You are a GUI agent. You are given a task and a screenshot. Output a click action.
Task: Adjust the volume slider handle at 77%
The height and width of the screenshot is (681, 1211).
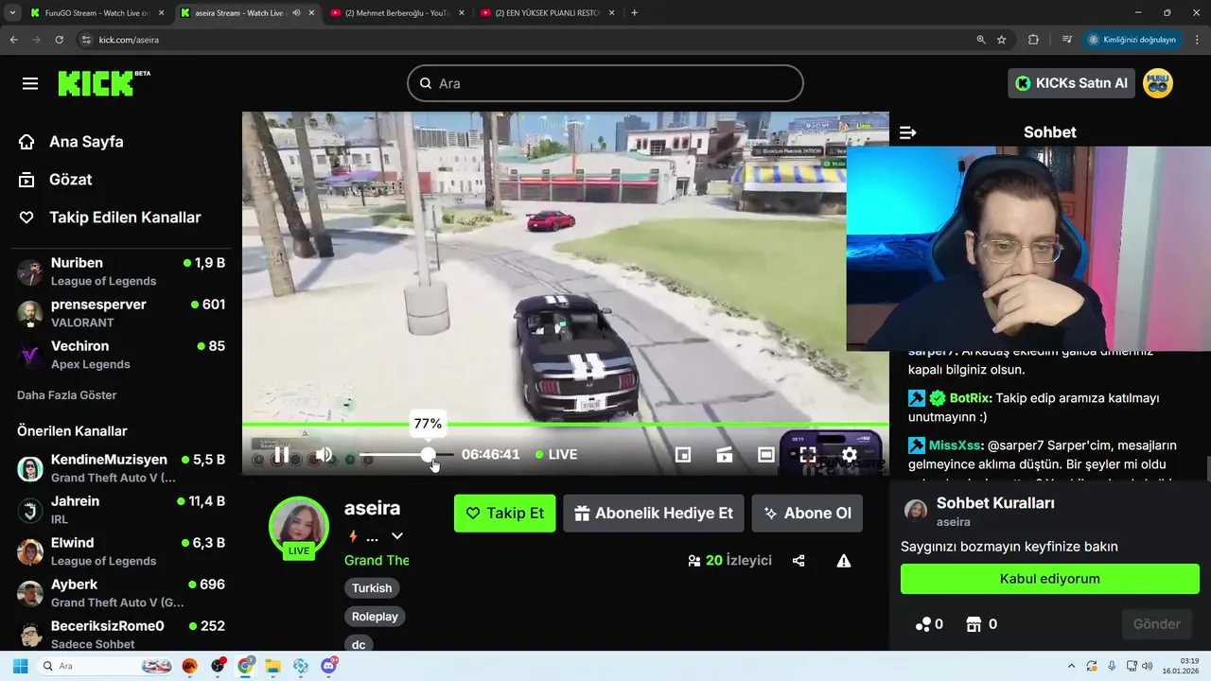[429, 455]
